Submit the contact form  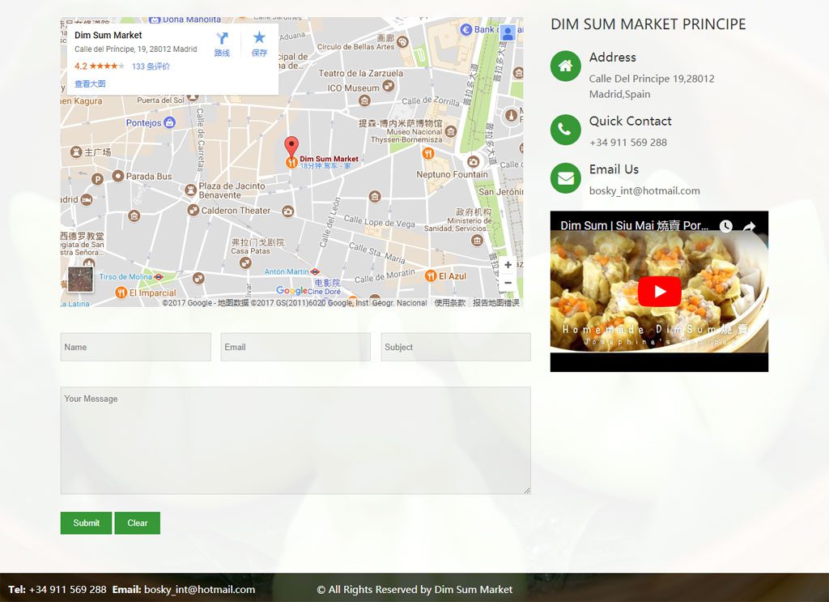86,523
